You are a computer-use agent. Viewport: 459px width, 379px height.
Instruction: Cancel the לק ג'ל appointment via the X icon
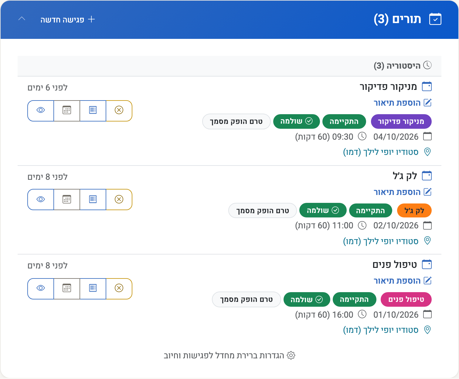pos(119,199)
